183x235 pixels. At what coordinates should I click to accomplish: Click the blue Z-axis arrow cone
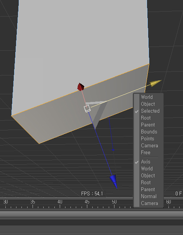pos(114,181)
